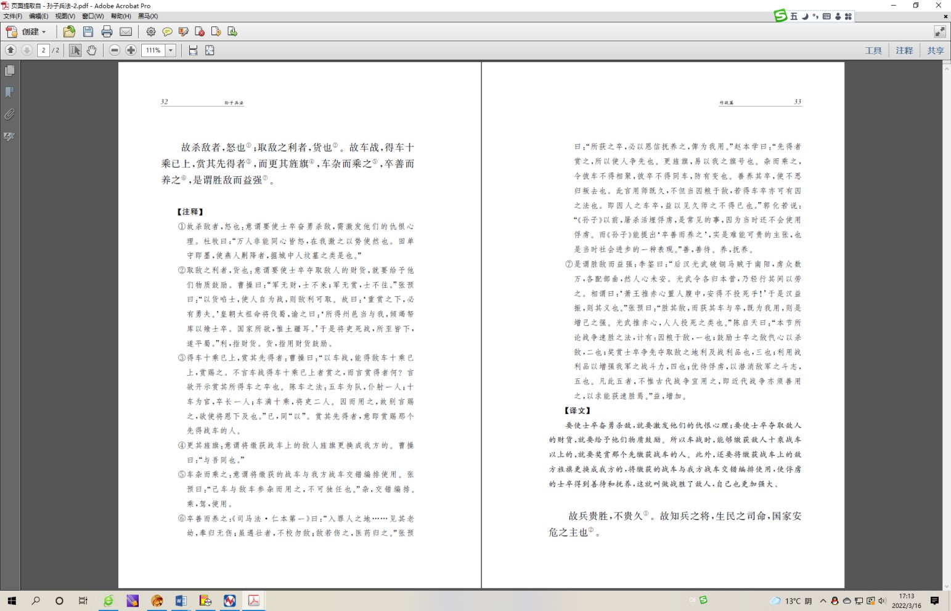This screenshot has height=611, width=951.
Task: Click the Open file folder icon
Action: (x=69, y=31)
